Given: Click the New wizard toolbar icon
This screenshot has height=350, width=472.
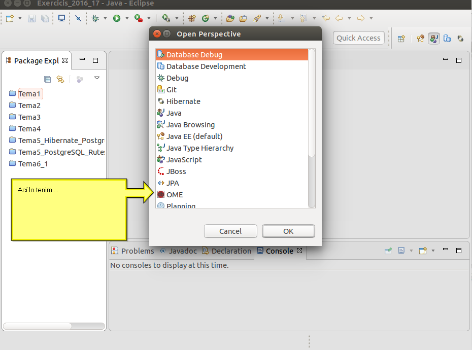Looking at the screenshot, I should [x=10, y=18].
